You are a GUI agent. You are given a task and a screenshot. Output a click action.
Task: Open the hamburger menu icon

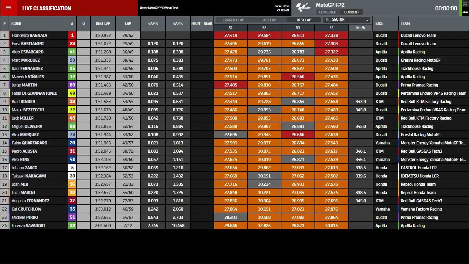[x=8, y=8]
